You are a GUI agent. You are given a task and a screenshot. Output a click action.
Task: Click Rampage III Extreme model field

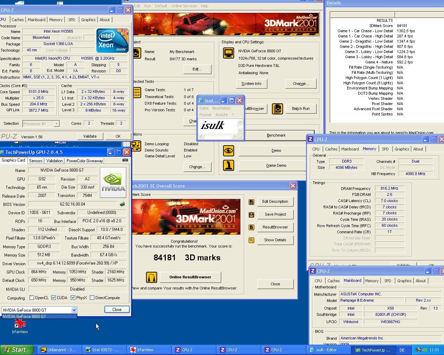click(x=372, y=300)
